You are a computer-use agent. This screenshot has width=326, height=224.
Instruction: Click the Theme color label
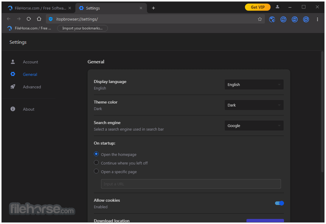pyautogui.click(x=105, y=102)
